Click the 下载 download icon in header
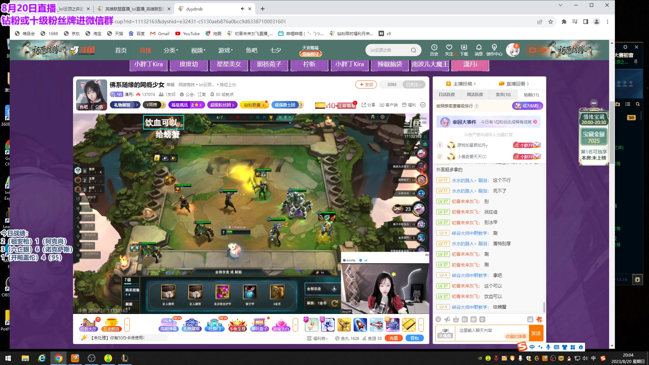Image resolution: width=649 pixels, height=365 pixels. click(x=464, y=48)
